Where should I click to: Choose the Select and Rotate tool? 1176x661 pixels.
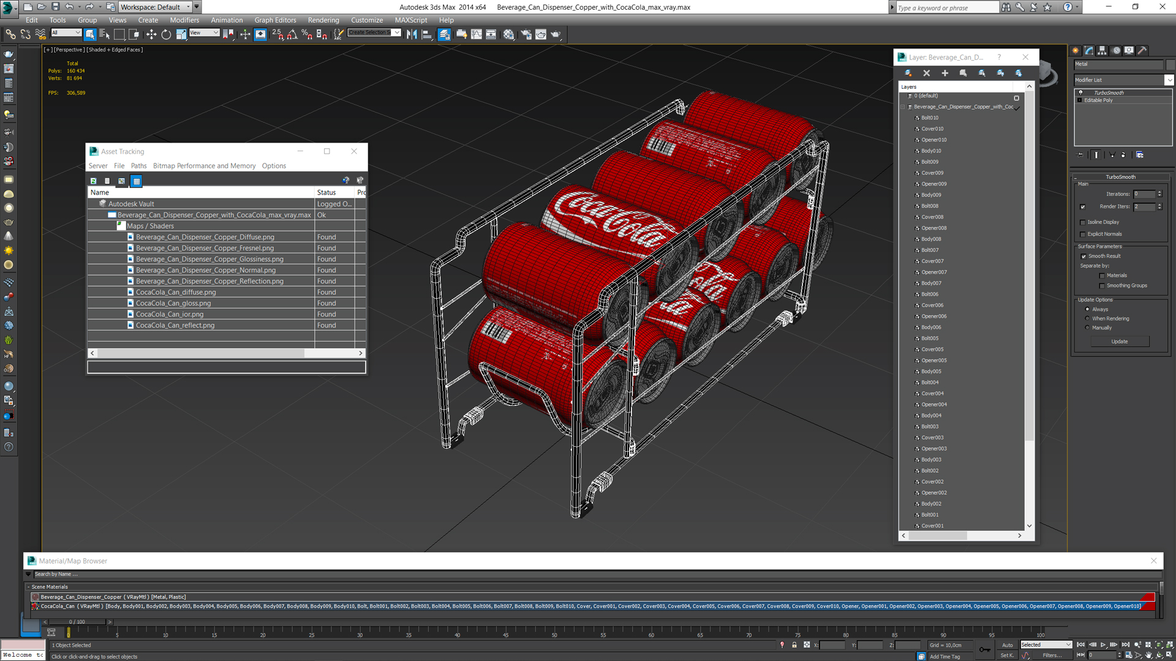pyautogui.click(x=166, y=34)
